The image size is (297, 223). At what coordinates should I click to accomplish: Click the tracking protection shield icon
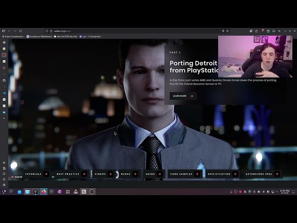click(x=47, y=31)
